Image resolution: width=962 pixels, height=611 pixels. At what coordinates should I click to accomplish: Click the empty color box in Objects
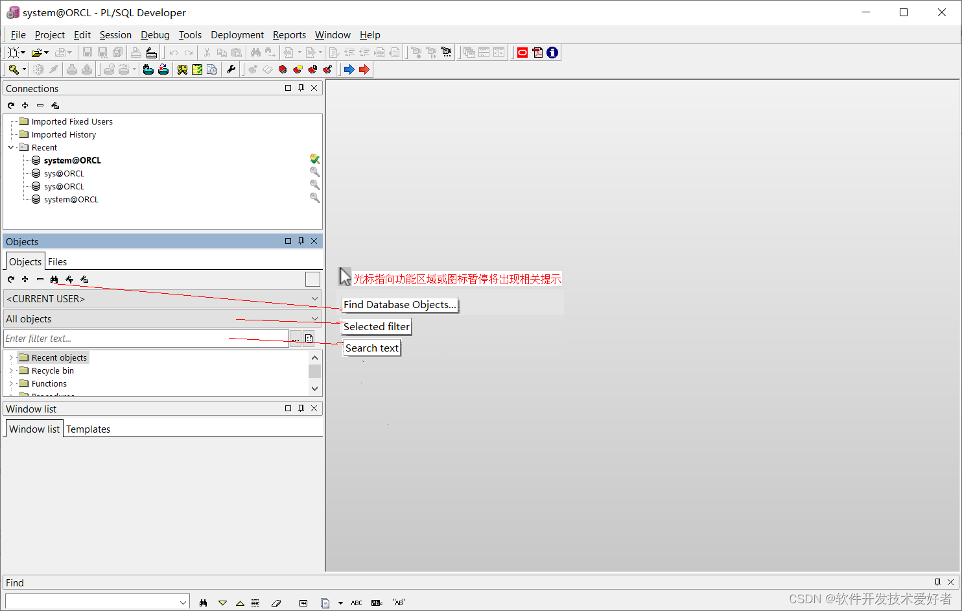[x=312, y=280]
